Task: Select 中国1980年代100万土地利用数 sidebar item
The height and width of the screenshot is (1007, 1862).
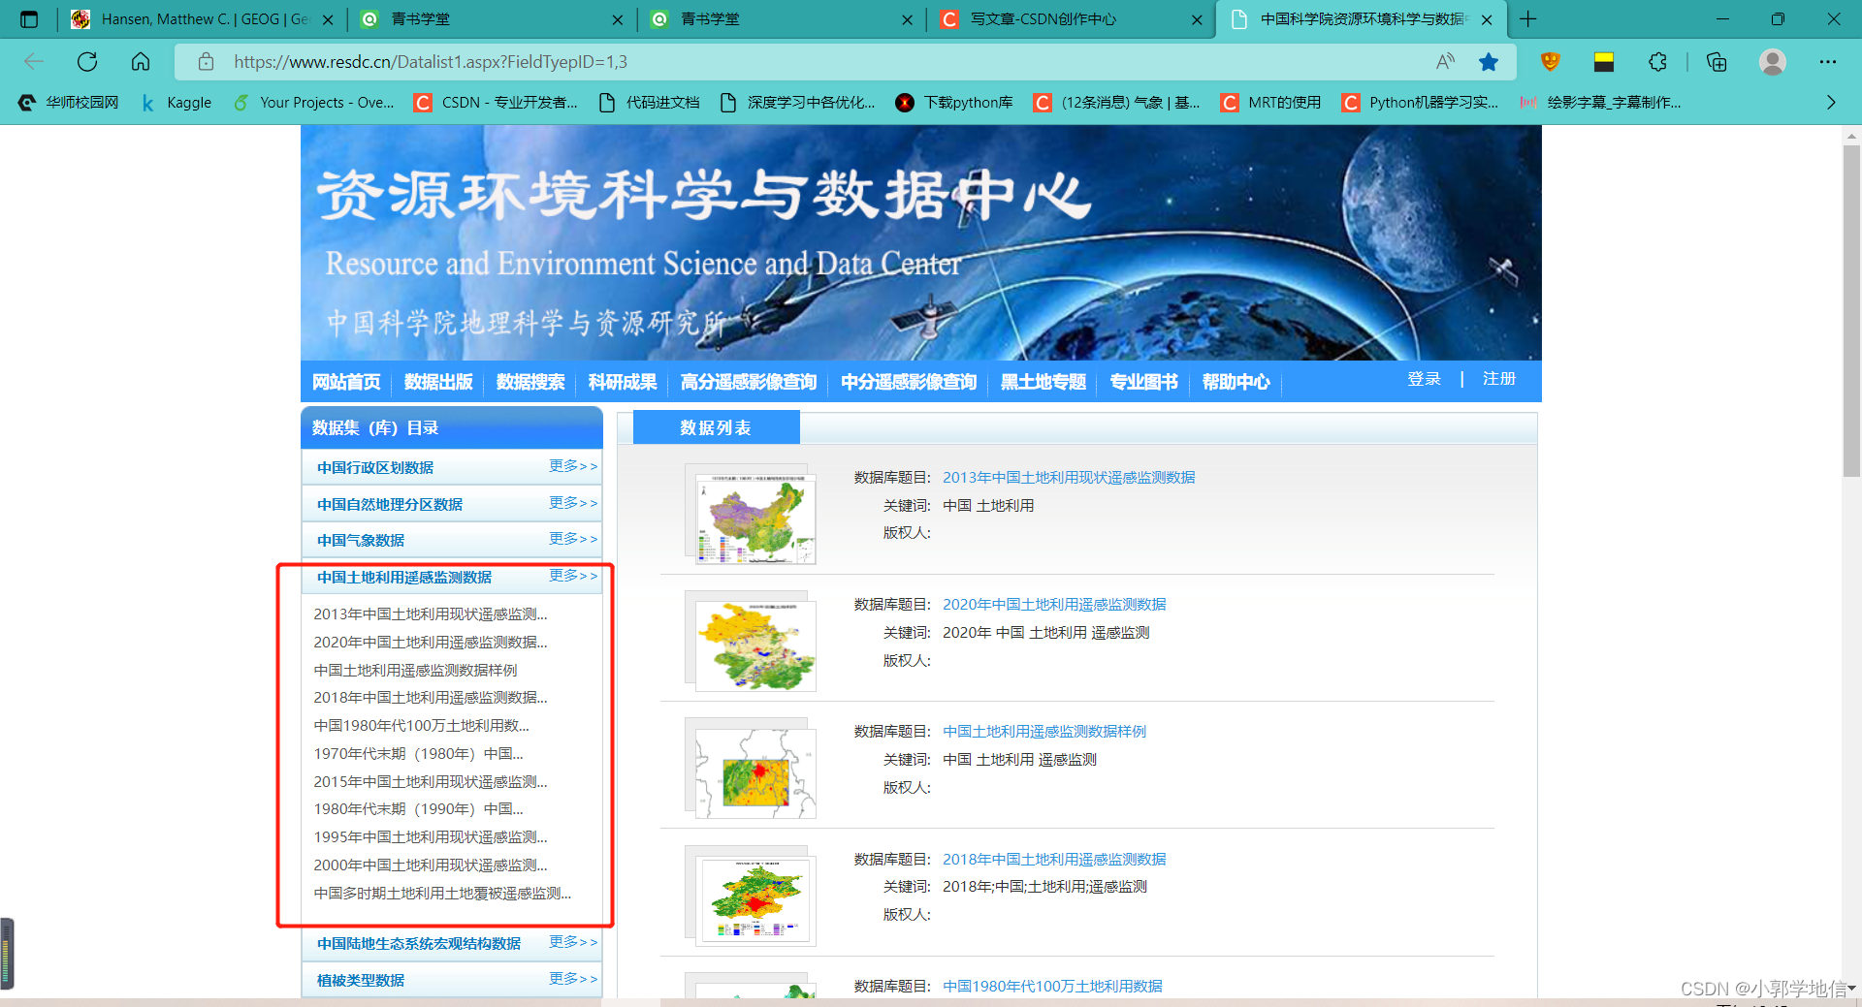Action: click(421, 726)
